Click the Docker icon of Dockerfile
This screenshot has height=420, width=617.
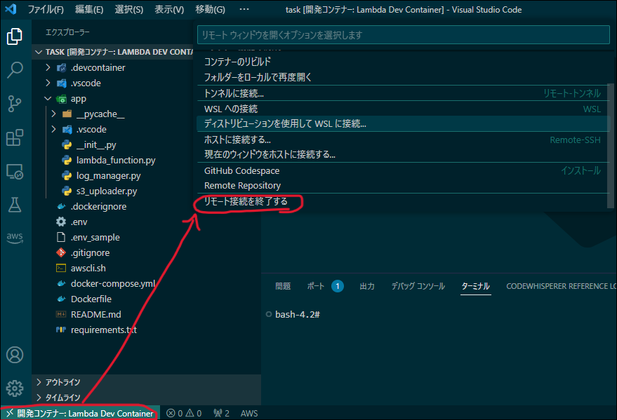click(61, 299)
